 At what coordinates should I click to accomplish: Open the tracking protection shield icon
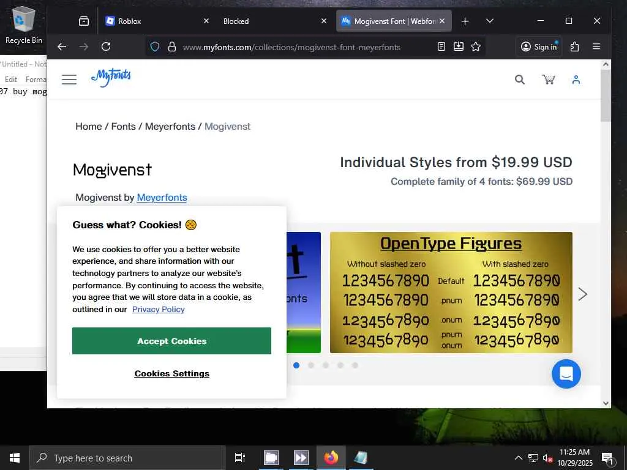point(155,47)
